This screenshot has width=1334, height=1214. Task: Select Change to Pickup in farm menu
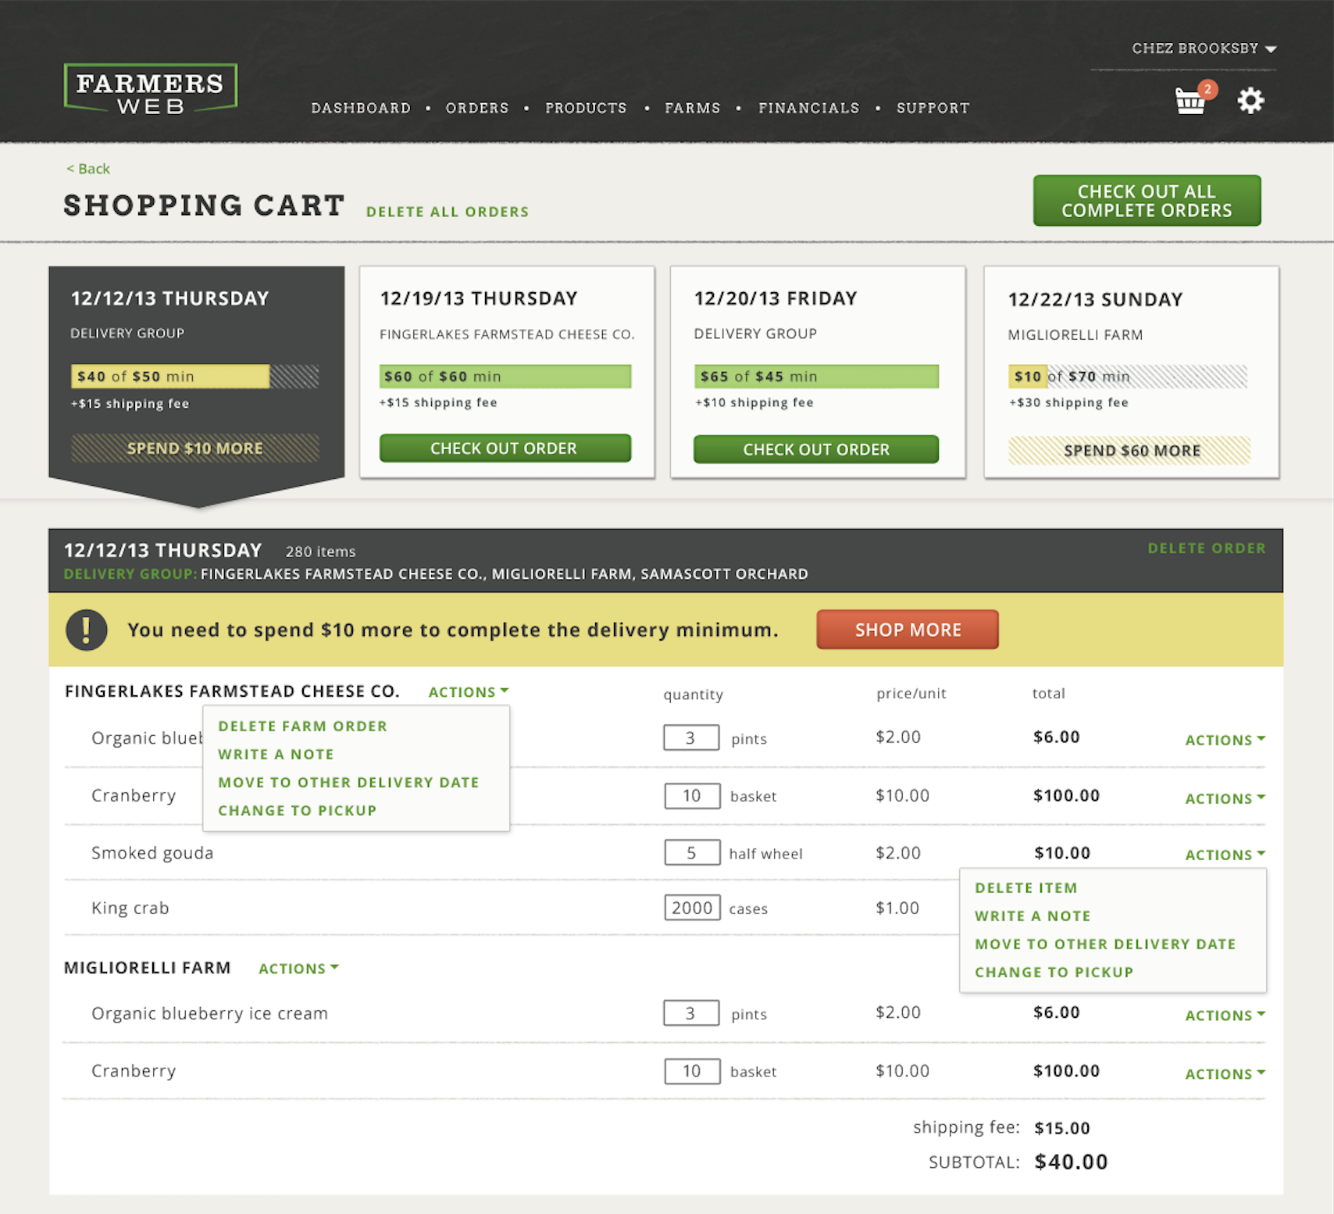(298, 810)
